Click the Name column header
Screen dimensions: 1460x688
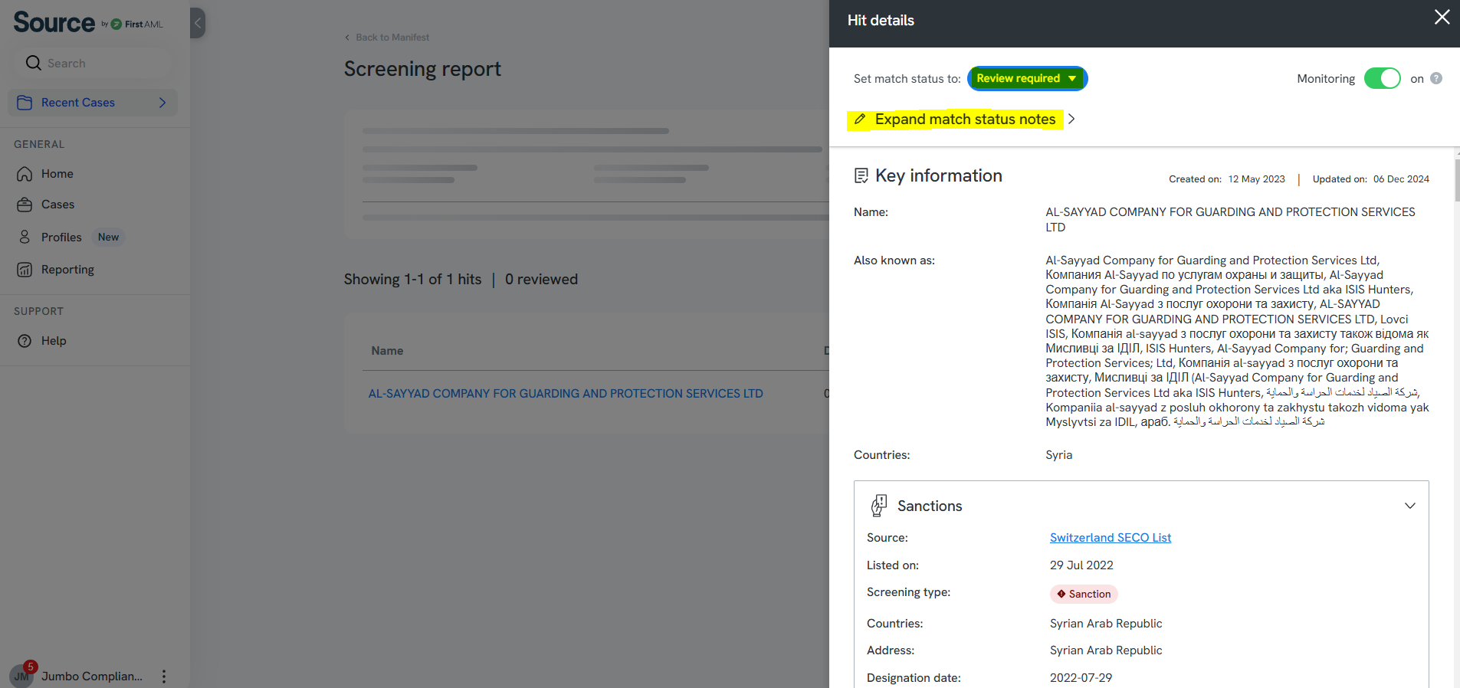coord(387,351)
